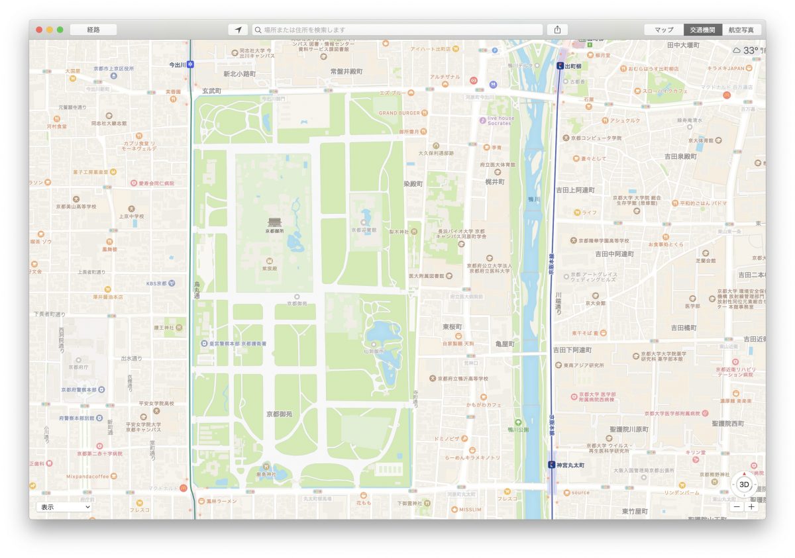Click the live house Socrates music icon
This screenshot has height=558, width=795.
(x=483, y=120)
